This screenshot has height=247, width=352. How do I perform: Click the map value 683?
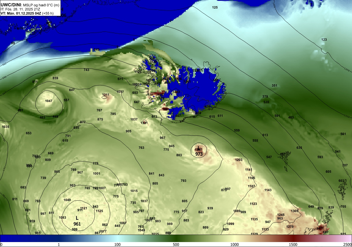[x=23, y=187]
